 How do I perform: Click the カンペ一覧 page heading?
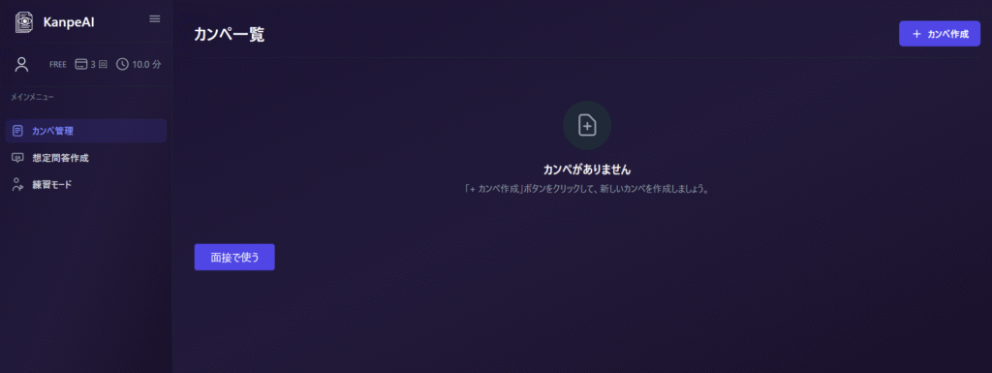(x=229, y=34)
